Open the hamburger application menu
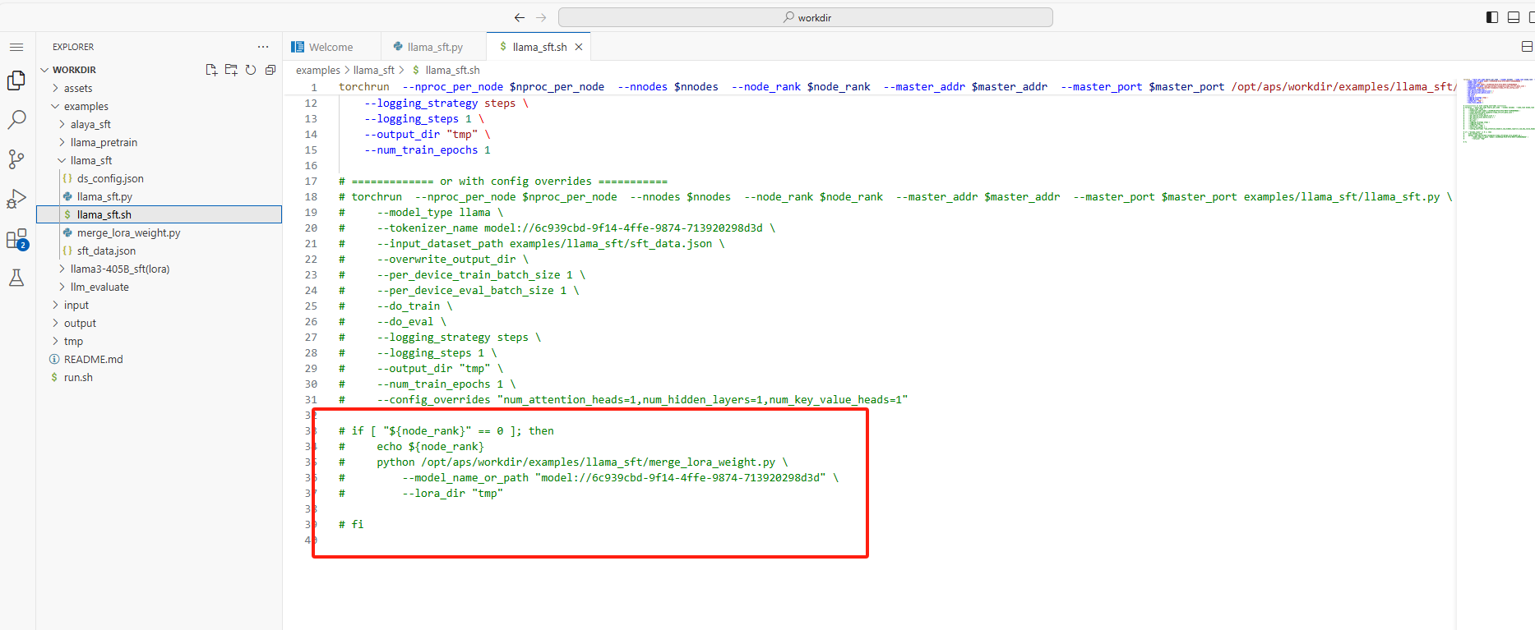The image size is (1535, 630). tap(16, 48)
